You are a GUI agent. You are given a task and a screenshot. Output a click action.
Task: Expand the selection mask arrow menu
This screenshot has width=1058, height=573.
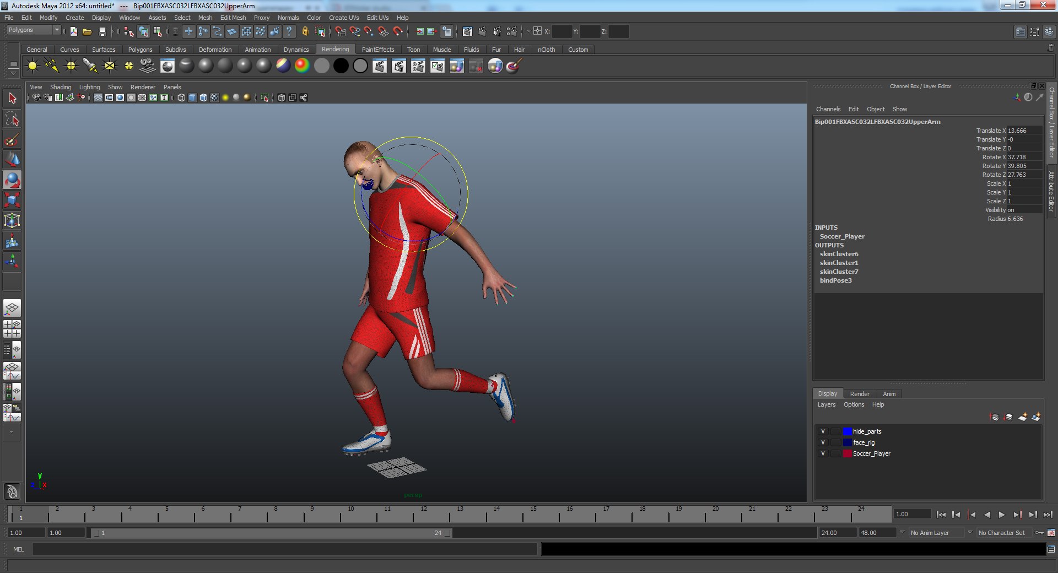(175, 31)
